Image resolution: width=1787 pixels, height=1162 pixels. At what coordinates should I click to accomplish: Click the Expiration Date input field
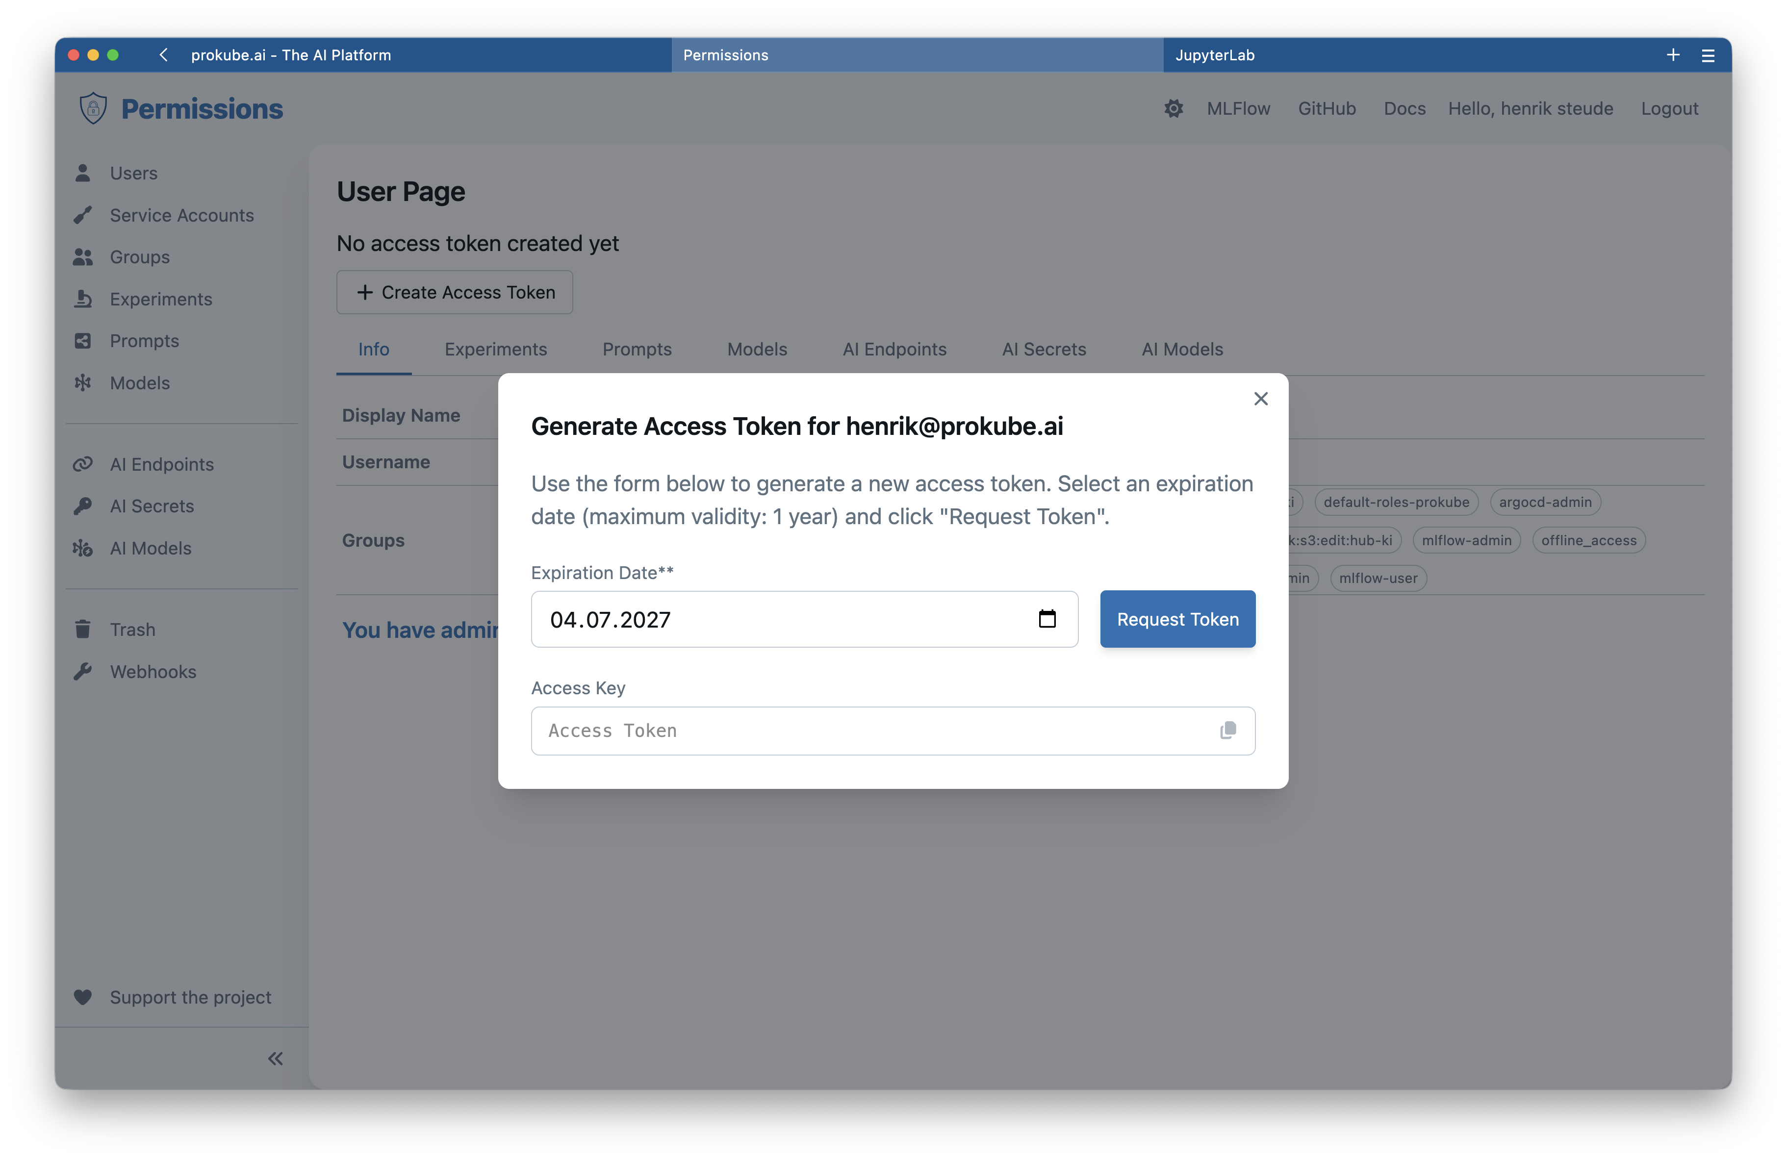[804, 619]
